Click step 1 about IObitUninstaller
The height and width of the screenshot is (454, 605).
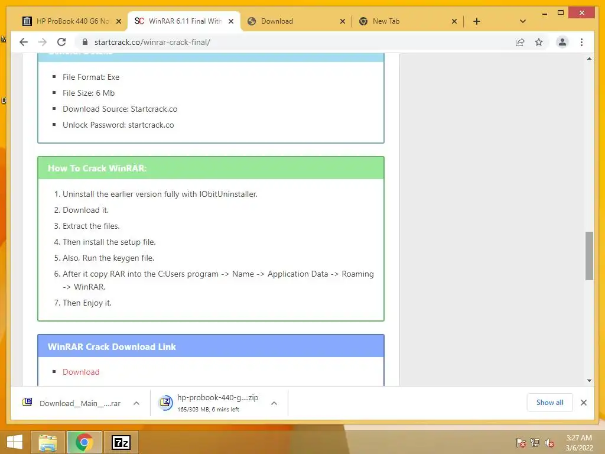click(160, 194)
